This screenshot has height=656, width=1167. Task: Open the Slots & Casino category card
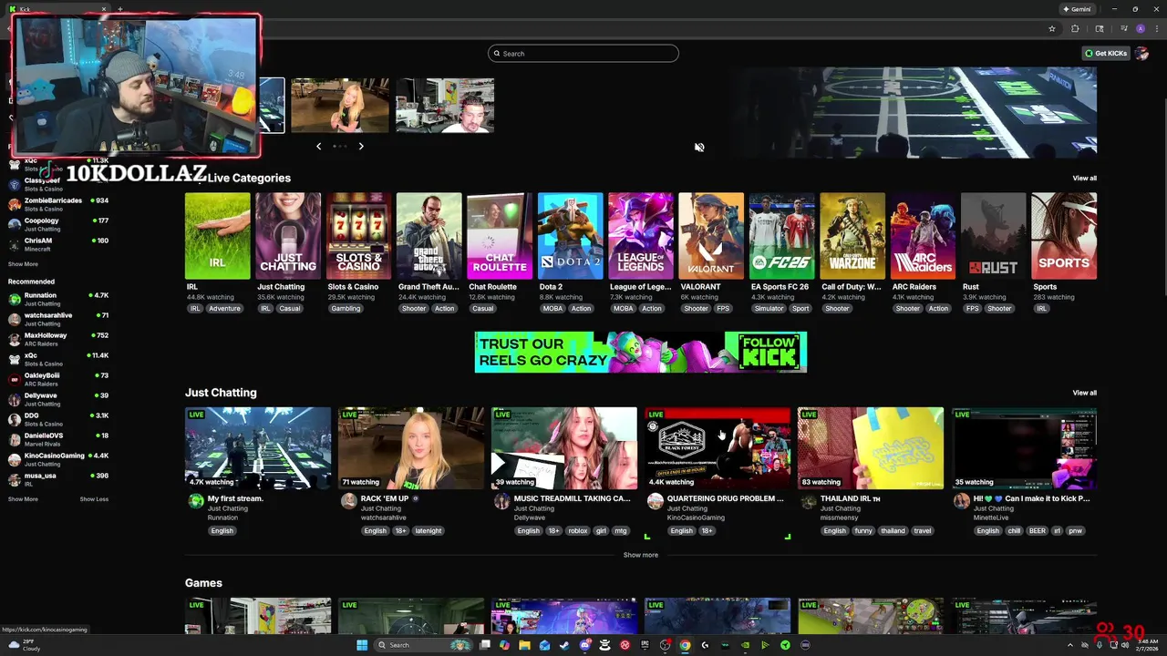click(358, 236)
